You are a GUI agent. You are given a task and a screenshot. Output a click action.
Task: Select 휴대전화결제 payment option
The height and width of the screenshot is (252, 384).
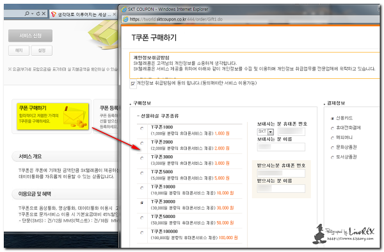pos(332,128)
